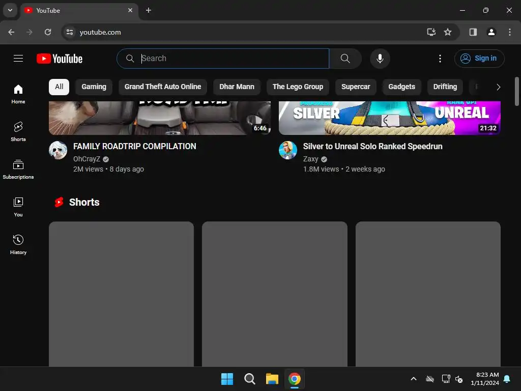
Task: Open the notification bell in taskbar
Action: [507, 379]
